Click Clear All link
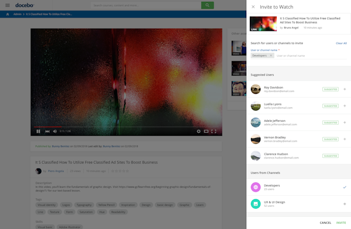The width and height of the screenshot is (351, 229). 341,43
